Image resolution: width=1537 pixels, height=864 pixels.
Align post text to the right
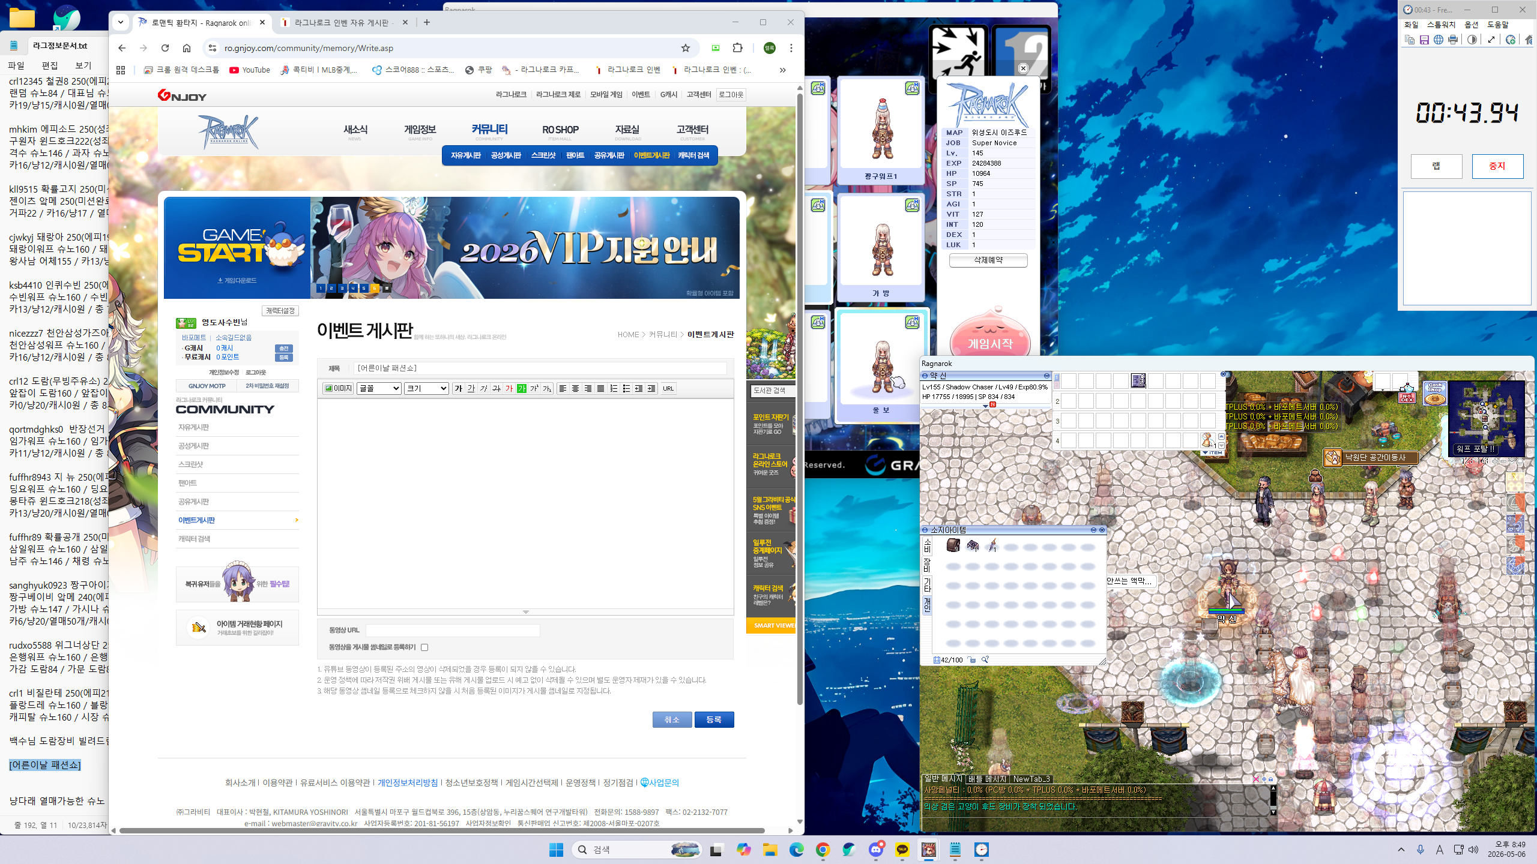pyautogui.click(x=588, y=389)
